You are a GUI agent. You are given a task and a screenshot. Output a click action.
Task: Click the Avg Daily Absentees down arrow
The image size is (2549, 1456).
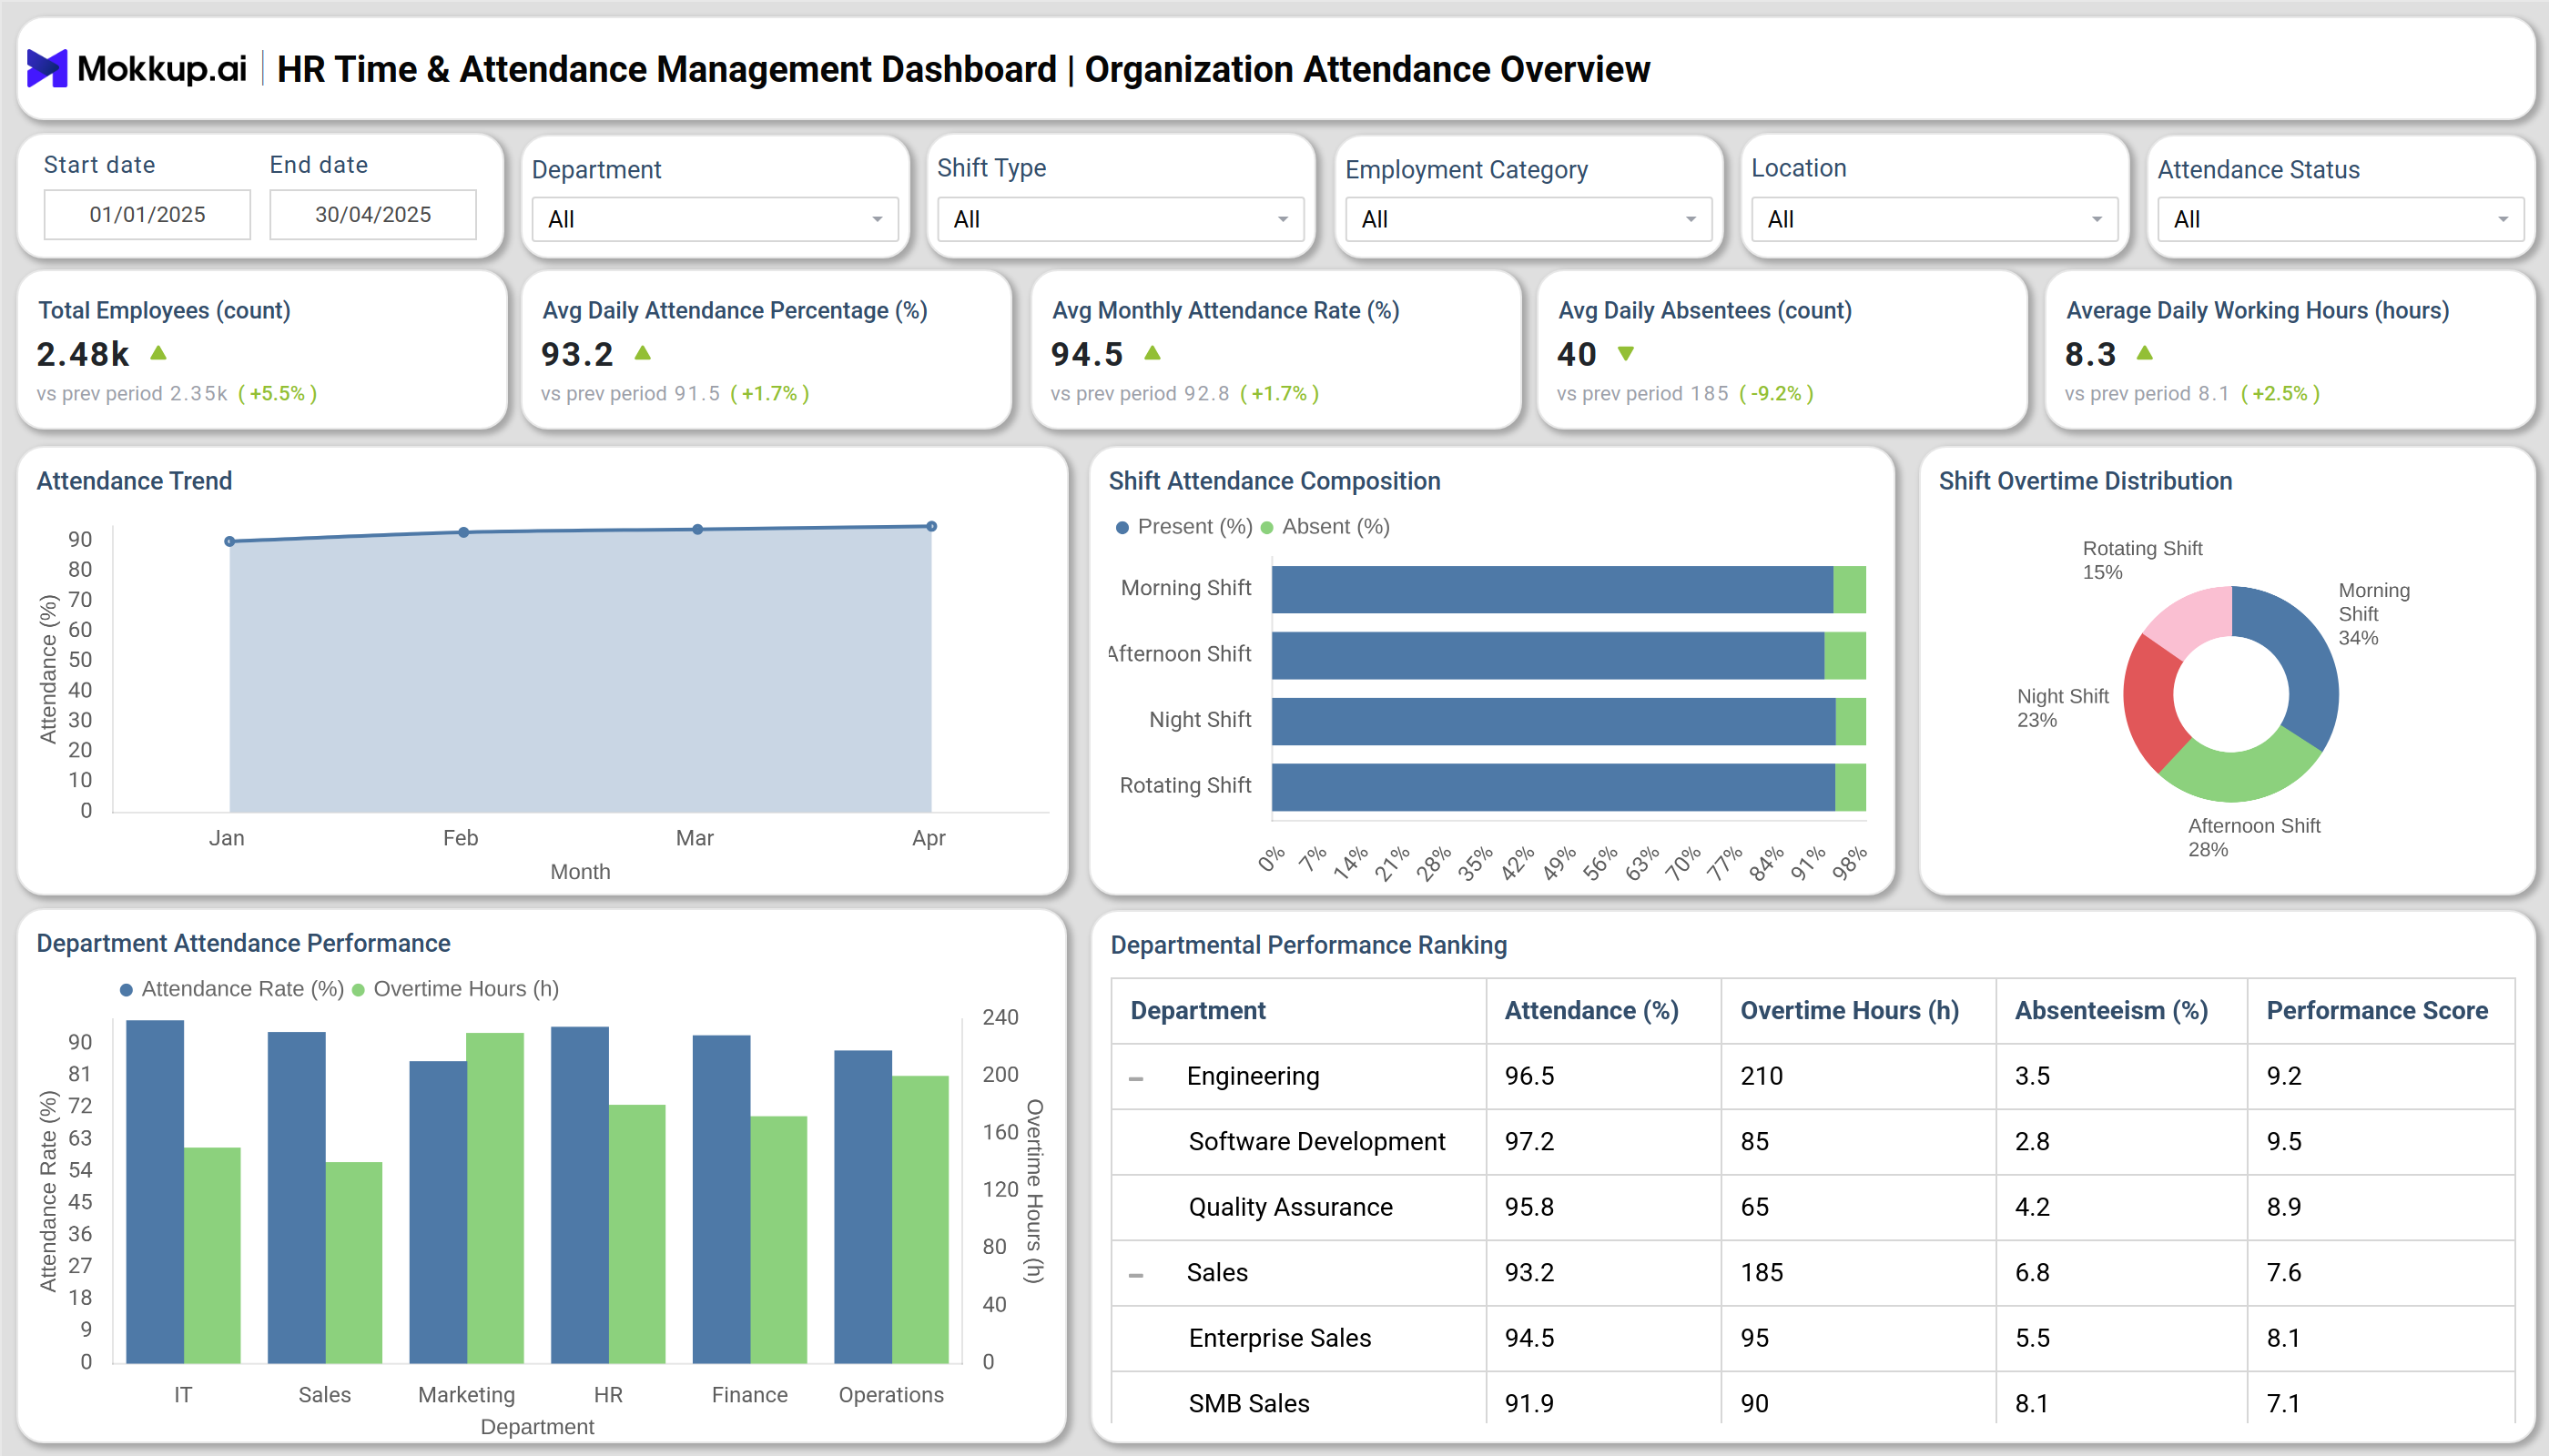click(x=1626, y=353)
